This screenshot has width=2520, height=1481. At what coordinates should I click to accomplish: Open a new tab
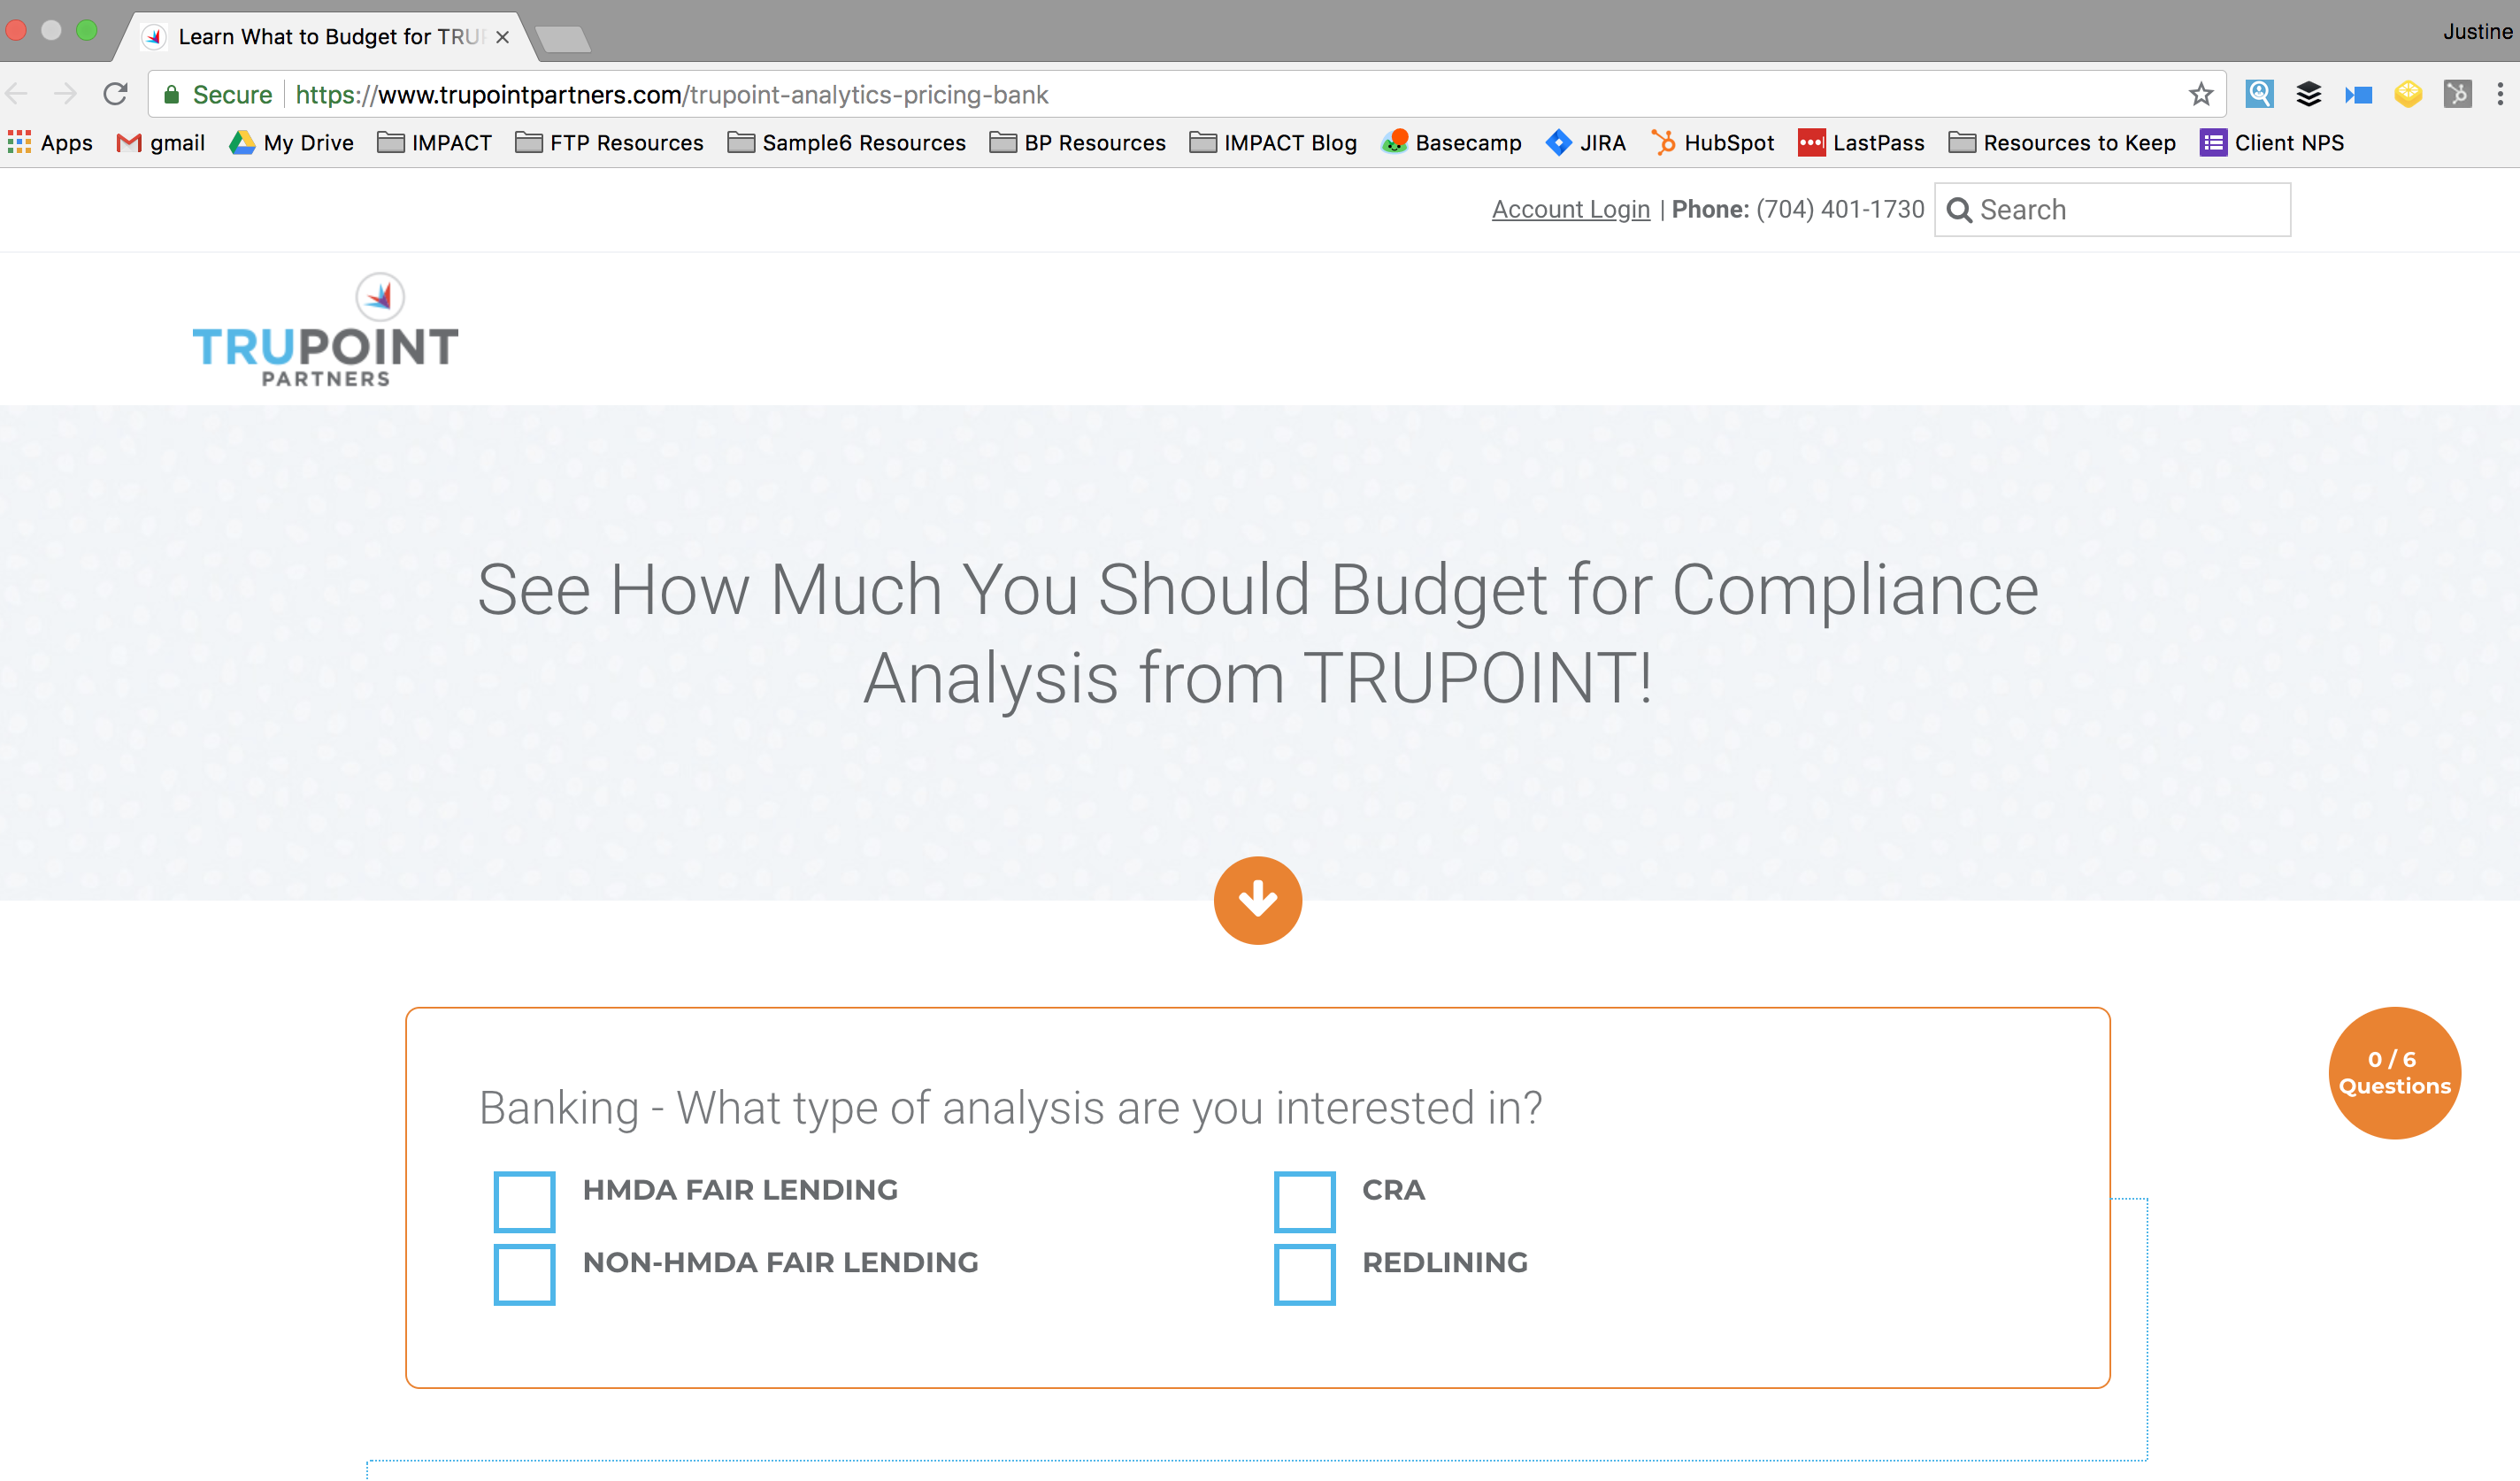(x=562, y=39)
